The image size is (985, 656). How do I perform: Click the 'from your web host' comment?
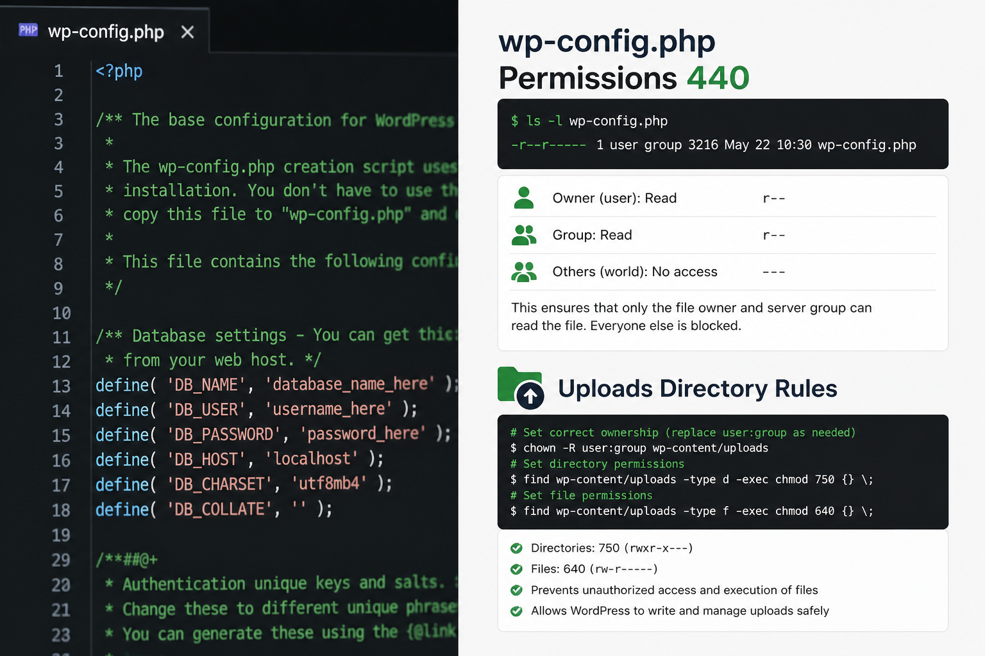click(x=213, y=360)
